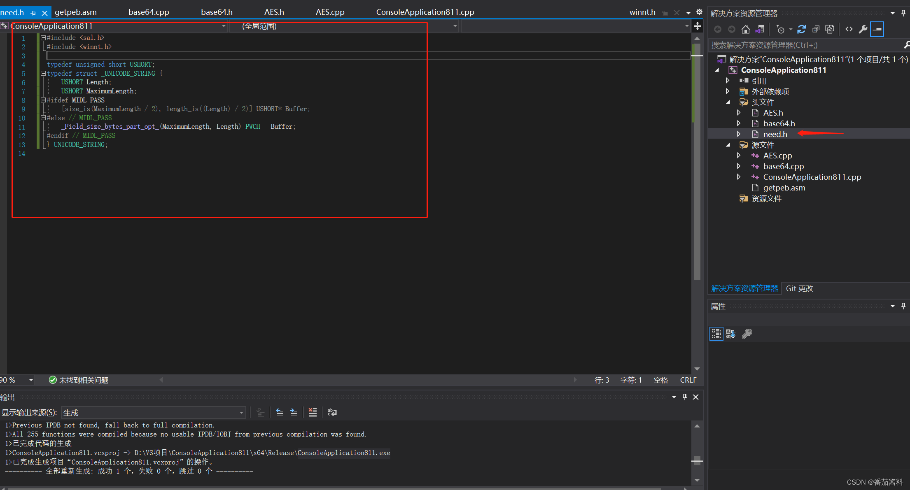
Task: Pin the Solution Explorer panel
Action: (x=903, y=13)
